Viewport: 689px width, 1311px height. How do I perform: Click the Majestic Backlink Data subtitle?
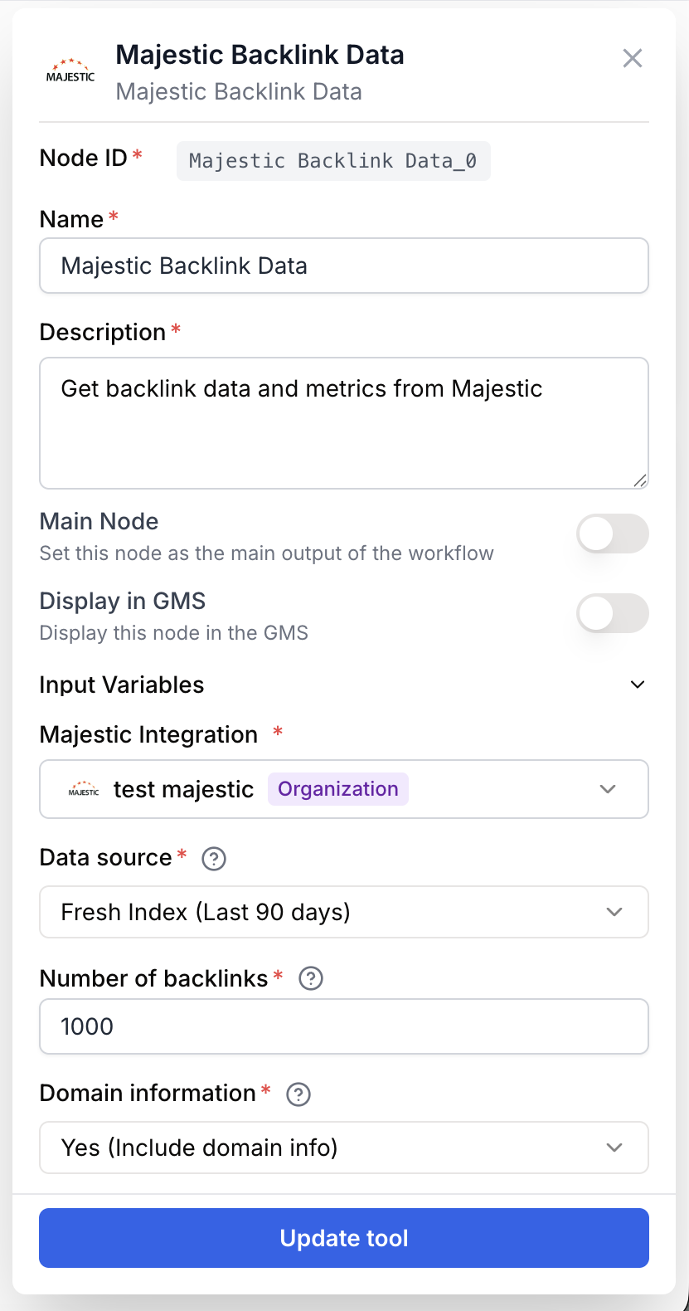(239, 91)
